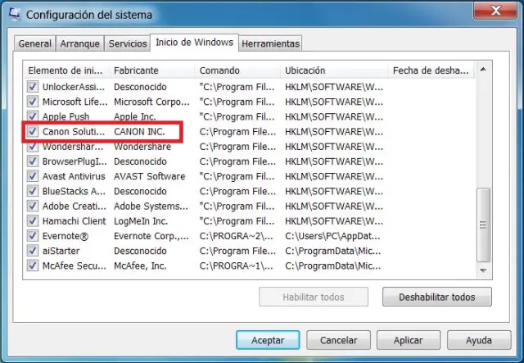Screen dimensions: 524x363
Task: Uncheck the BlueStacks Agent checkbox
Action: click(33, 191)
